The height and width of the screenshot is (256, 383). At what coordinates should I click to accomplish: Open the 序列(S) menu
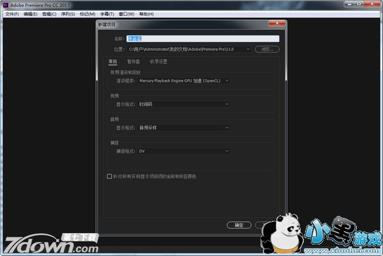[x=68, y=14]
